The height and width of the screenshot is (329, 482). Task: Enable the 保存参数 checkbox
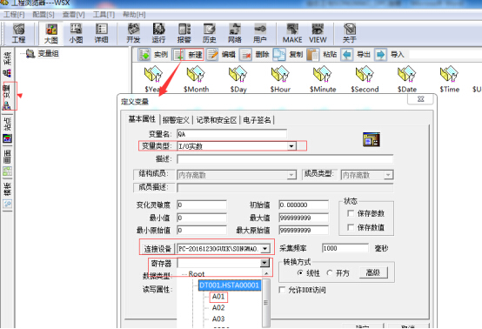[x=350, y=213]
